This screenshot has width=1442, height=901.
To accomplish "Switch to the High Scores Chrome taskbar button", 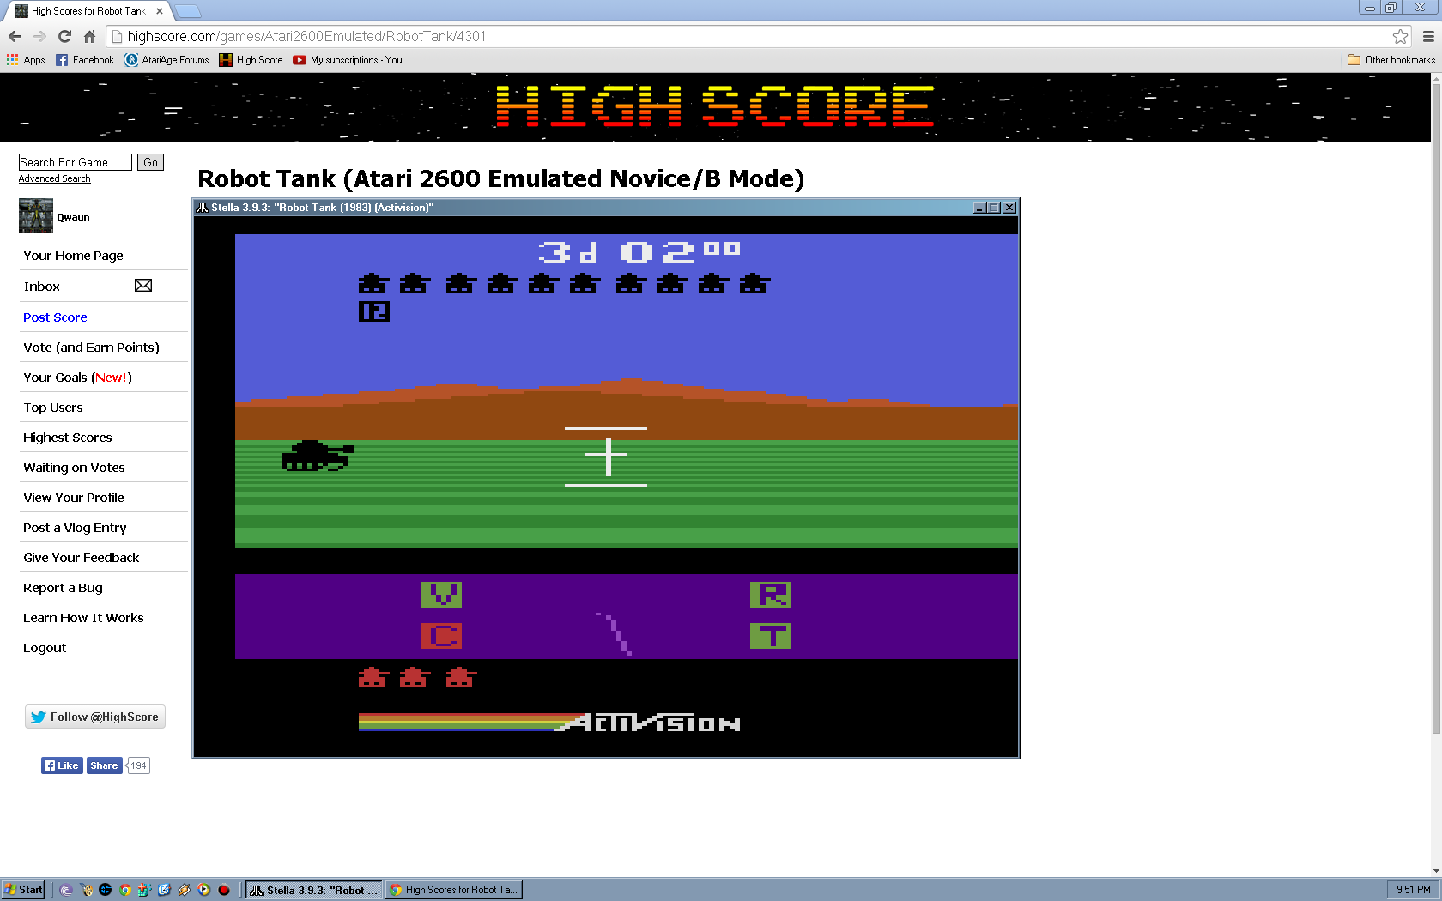I will click(x=454, y=890).
